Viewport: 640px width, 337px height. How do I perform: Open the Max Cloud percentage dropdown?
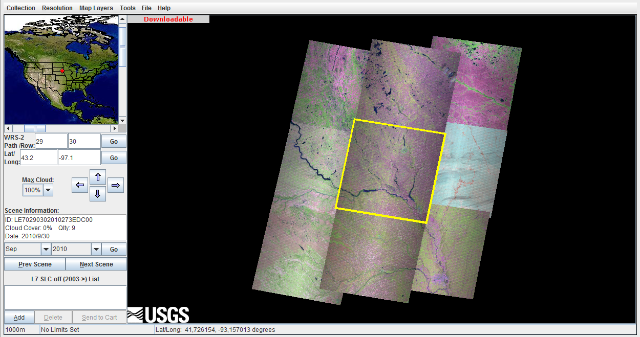pyautogui.click(x=46, y=189)
